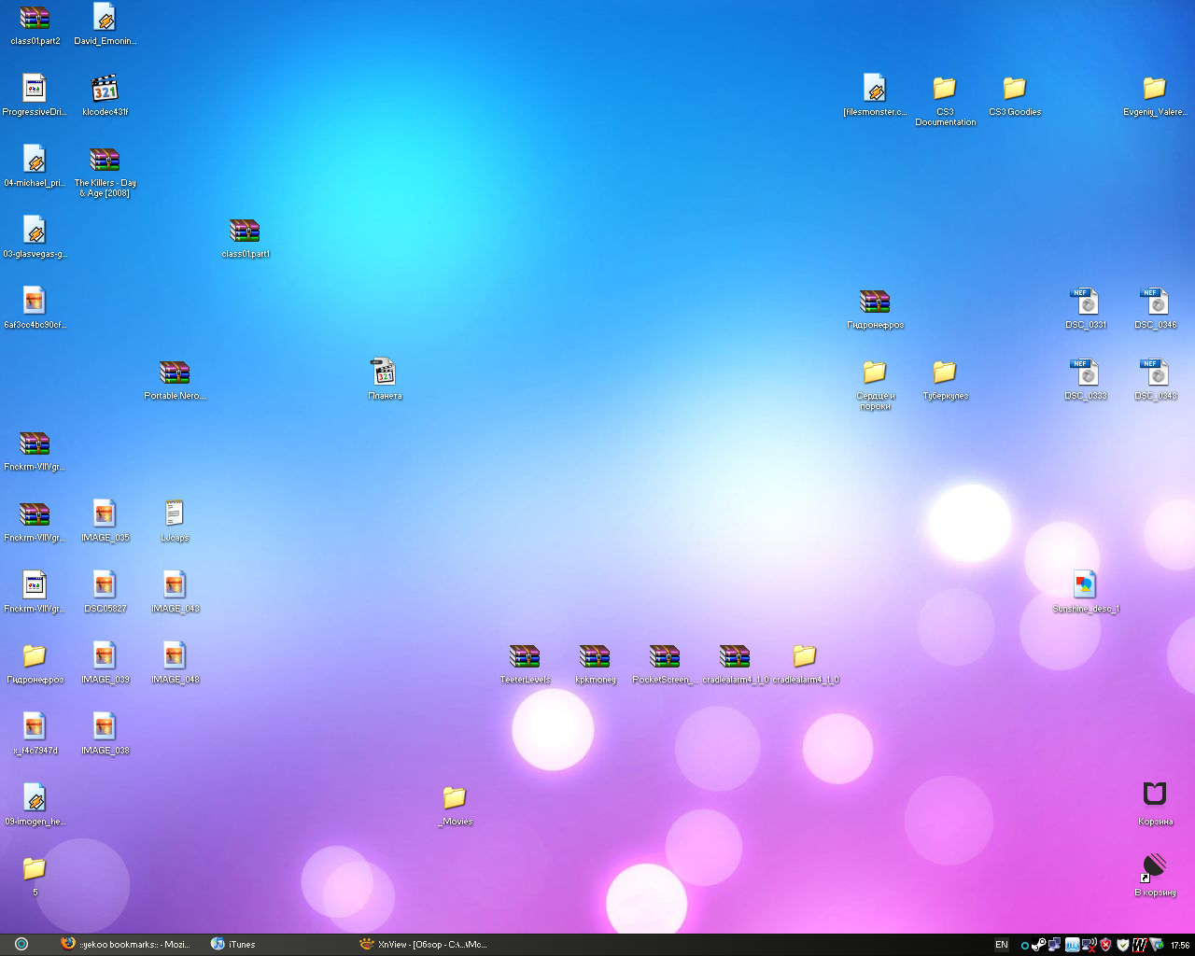1195x956 pixels.
Task: Open the _Movies folder
Action: click(455, 798)
